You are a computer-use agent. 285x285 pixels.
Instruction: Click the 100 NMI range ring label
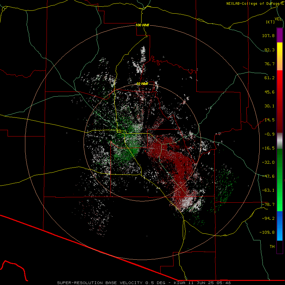(142, 25)
